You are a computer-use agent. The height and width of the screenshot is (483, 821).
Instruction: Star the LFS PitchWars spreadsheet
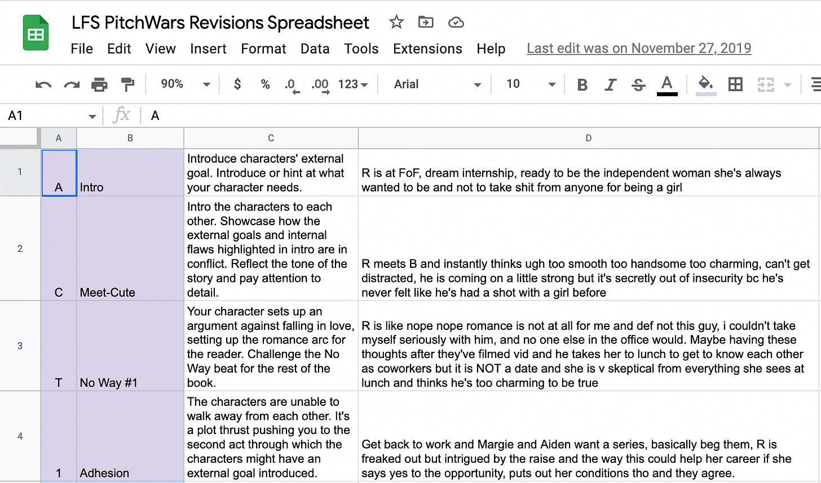point(396,22)
